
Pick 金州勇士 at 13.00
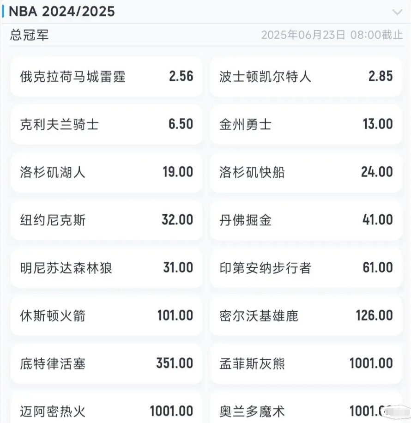[x=306, y=124]
